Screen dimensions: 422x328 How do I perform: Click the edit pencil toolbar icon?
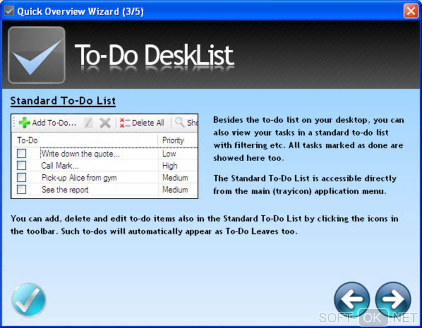[88, 123]
